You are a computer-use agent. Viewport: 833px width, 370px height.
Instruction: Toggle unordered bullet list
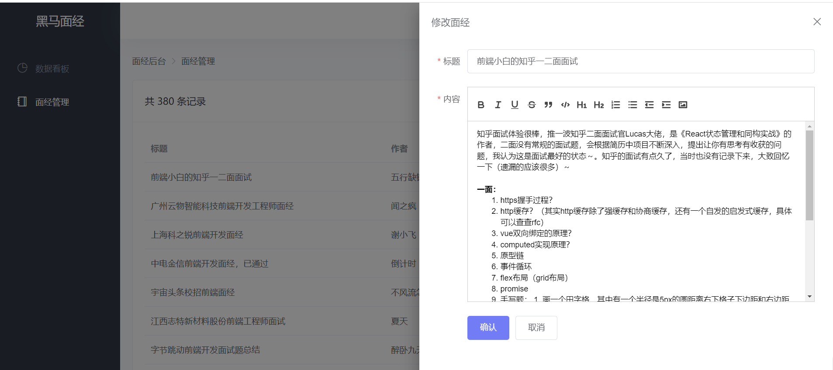coord(633,105)
